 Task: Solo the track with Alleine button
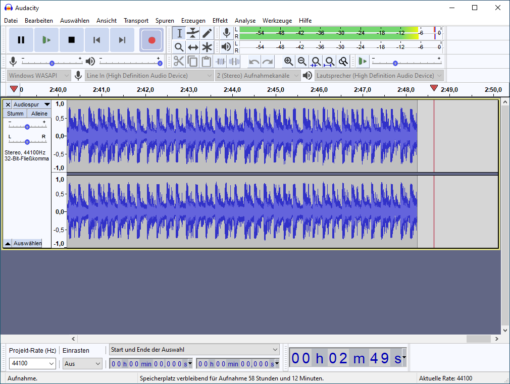coord(39,114)
